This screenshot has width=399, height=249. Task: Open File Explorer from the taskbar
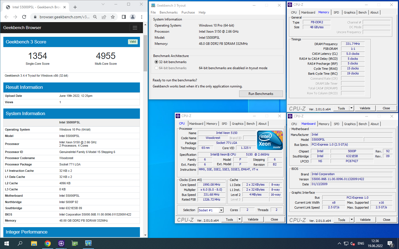[x=34, y=243]
